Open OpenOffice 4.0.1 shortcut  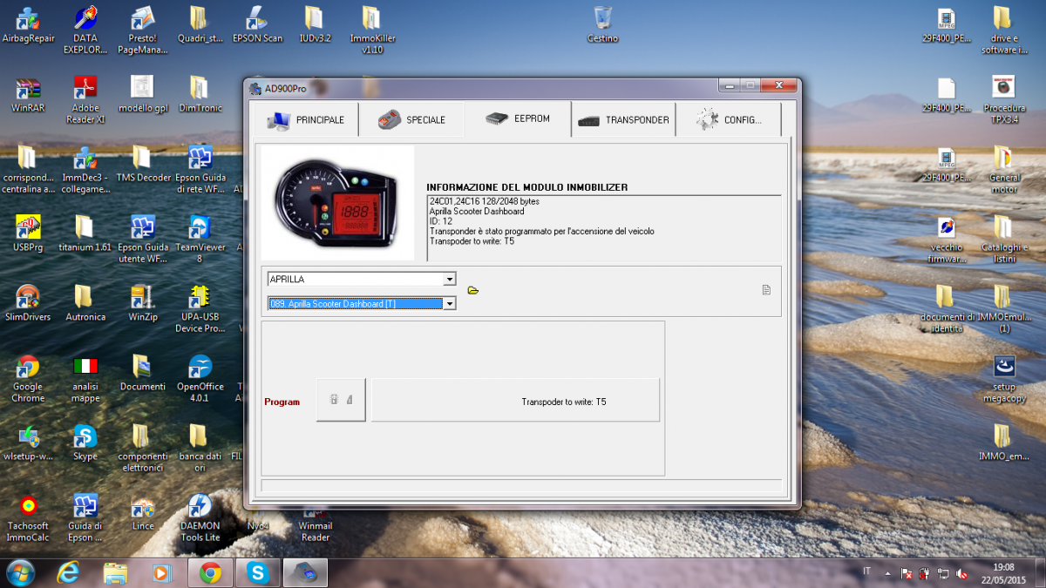200,378
